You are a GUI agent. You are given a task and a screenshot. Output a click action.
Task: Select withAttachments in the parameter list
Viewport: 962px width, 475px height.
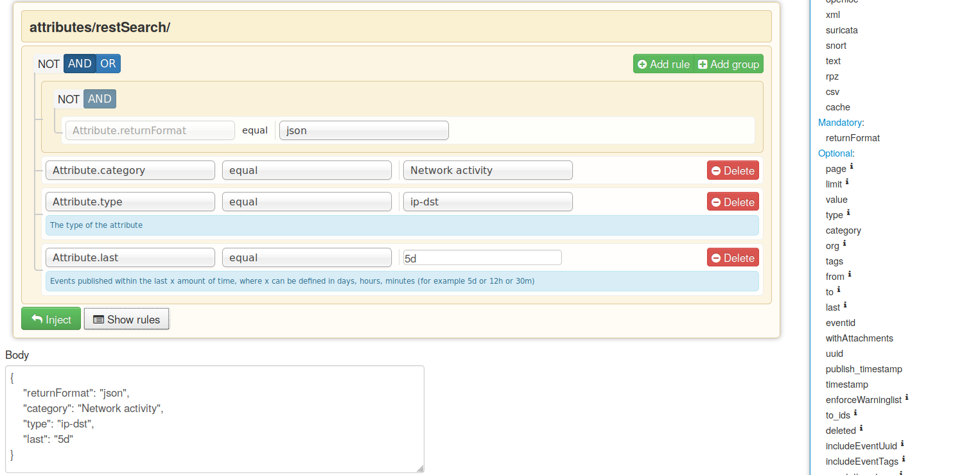[859, 338]
